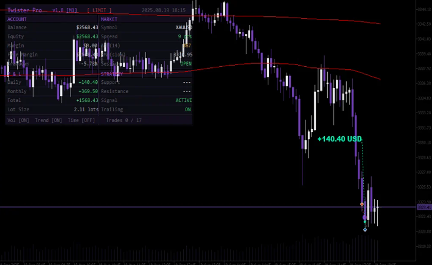The width and height of the screenshot is (432, 265).
Task: Click the Total row label
Action: [x=14, y=100]
